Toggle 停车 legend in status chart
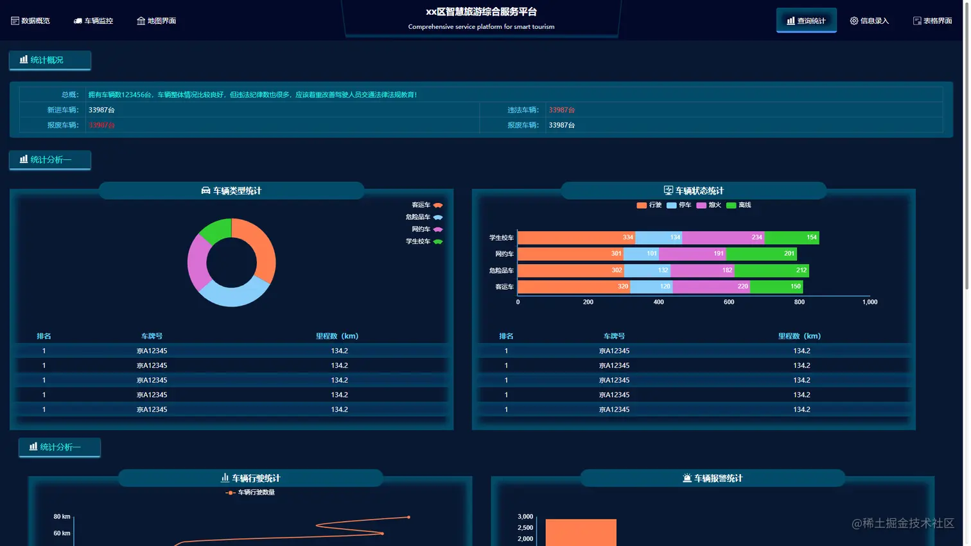The width and height of the screenshot is (971, 546). click(679, 205)
